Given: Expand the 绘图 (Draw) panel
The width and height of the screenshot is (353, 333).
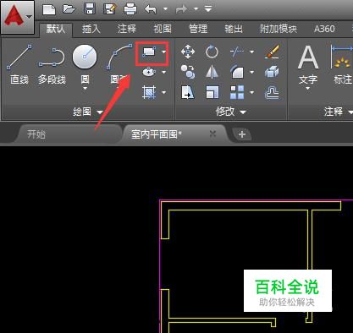Looking at the screenshot, I should (88, 112).
